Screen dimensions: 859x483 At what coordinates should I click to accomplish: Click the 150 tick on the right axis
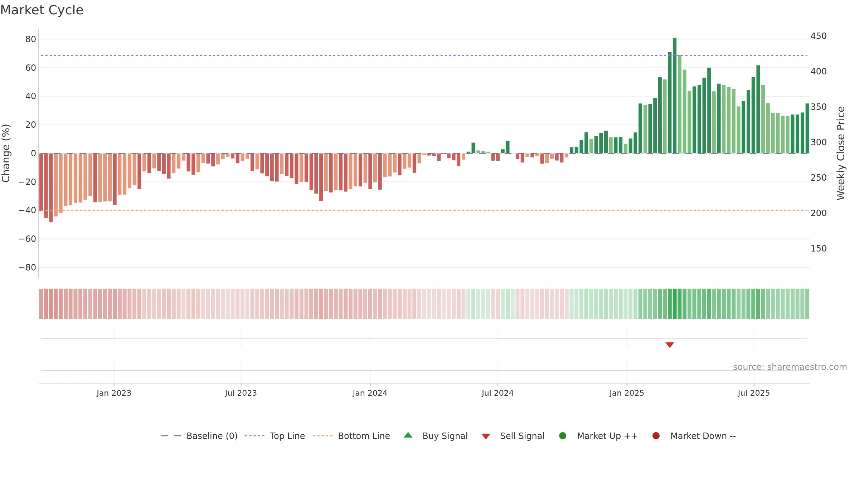click(819, 249)
